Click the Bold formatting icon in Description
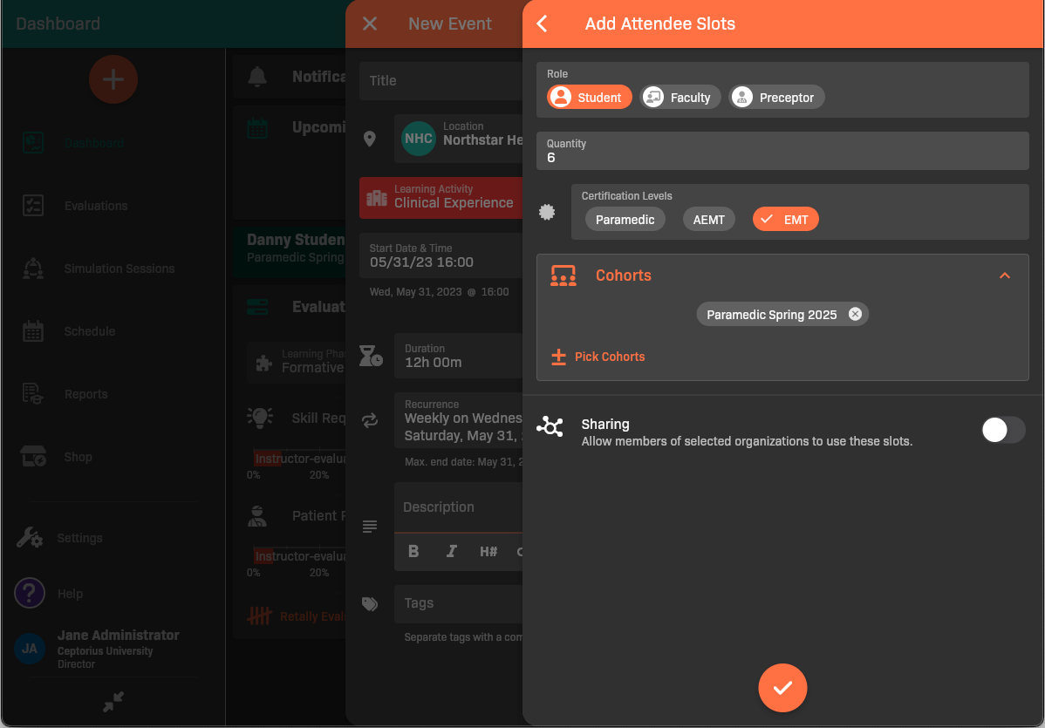The width and height of the screenshot is (1045, 728). pos(413,551)
